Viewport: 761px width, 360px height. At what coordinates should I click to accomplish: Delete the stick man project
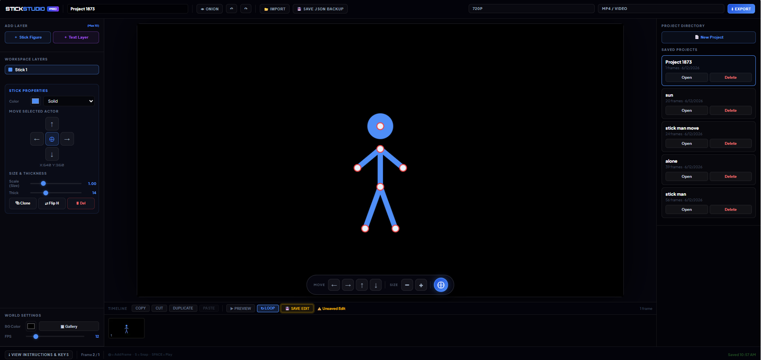731,210
